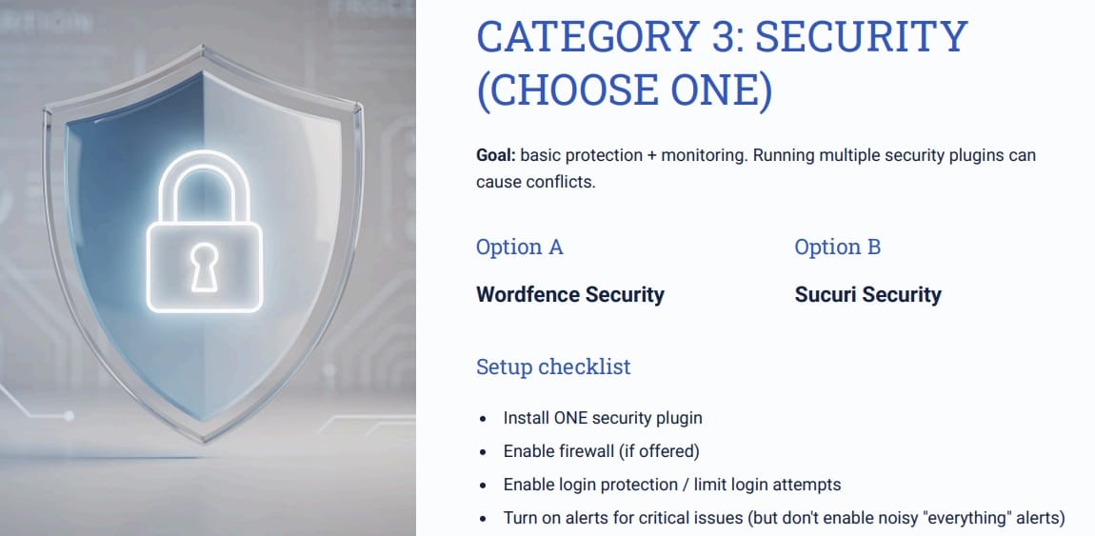Click the bold Goal: label
This screenshot has height=536, width=1095.
pyautogui.click(x=496, y=154)
